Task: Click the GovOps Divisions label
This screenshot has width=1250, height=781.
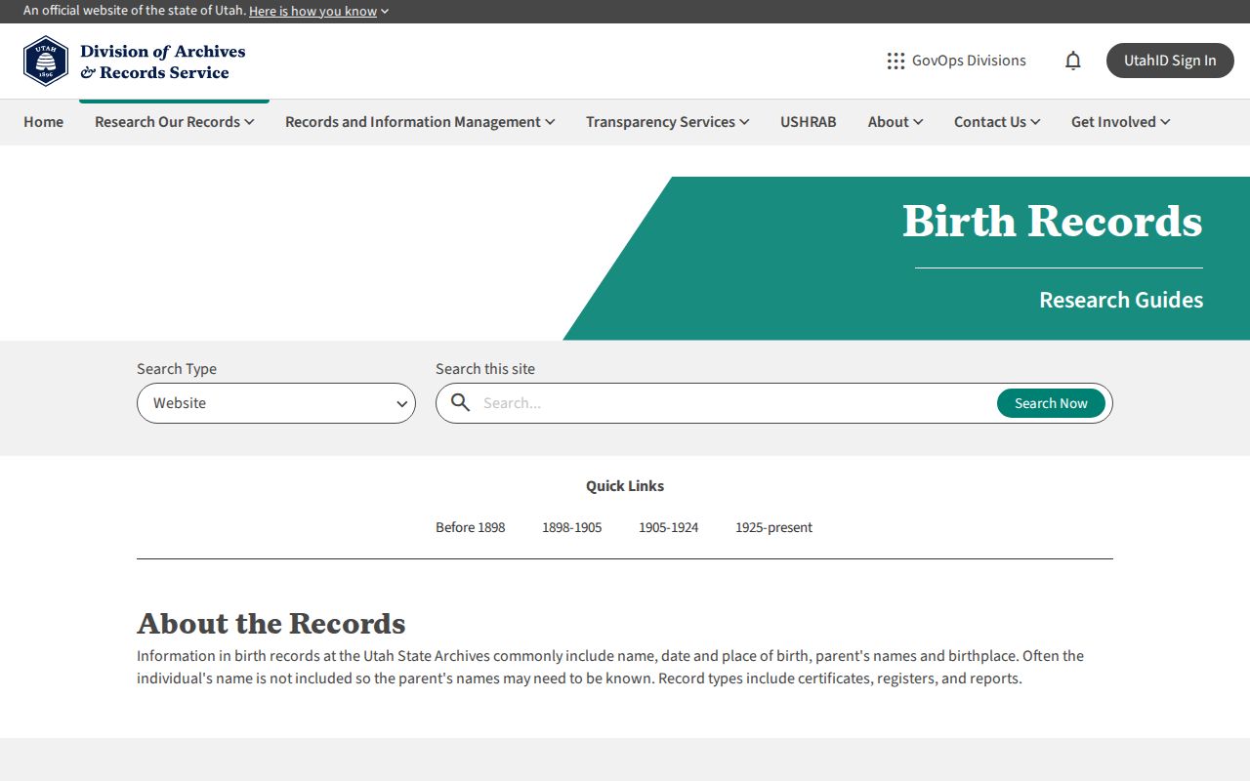Action: click(x=969, y=61)
